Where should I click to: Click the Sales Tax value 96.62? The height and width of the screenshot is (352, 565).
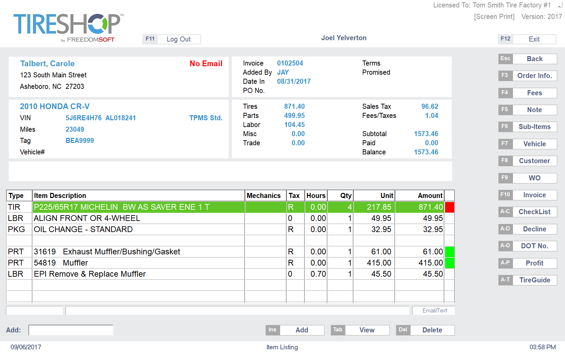[x=429, y=106]
